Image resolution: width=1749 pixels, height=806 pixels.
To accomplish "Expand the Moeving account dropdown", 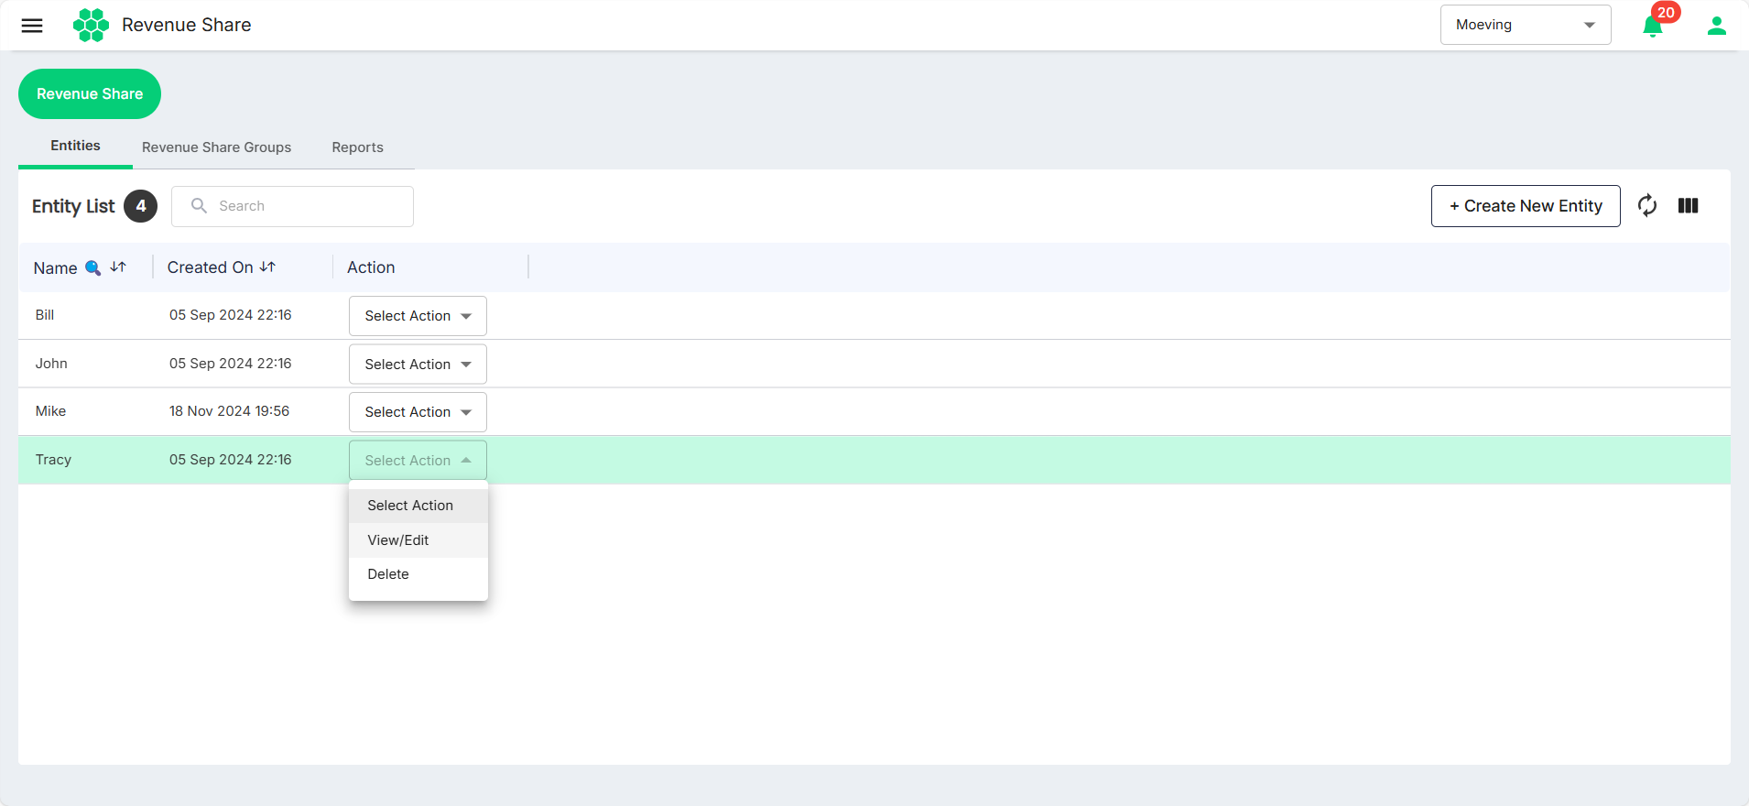I will [1526, 25].
